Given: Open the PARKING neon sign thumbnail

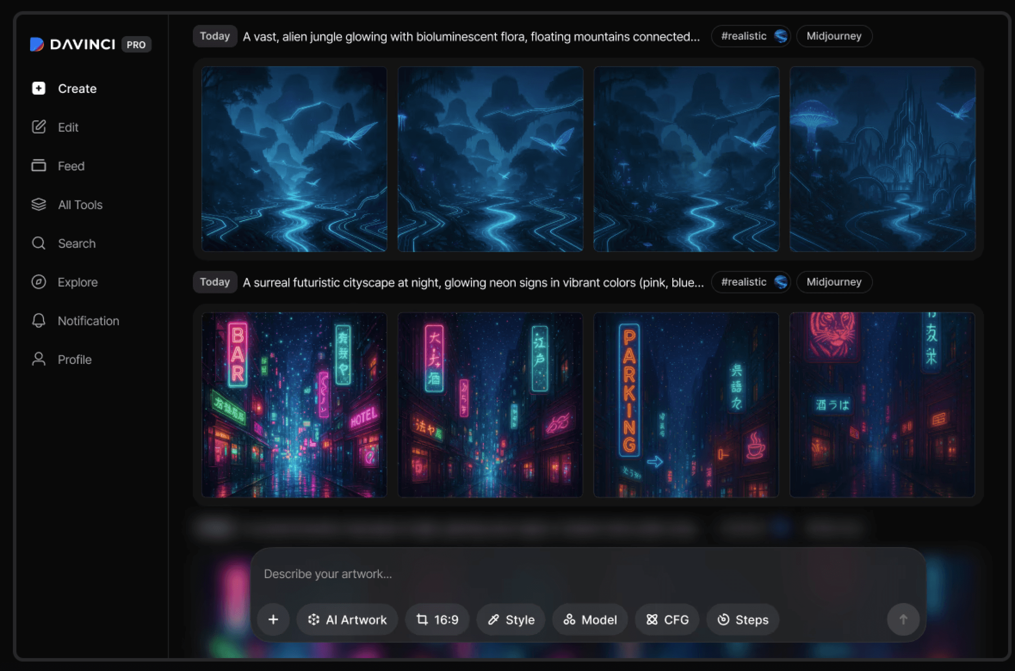Looking at the screenshot, I should [686, 405].
